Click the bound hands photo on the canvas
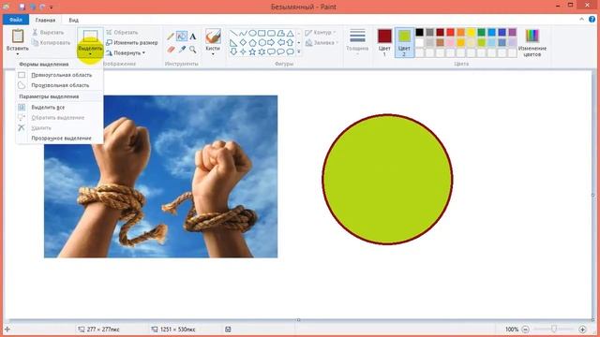The width and height of the screenshot is (600, 337). [x=160, y=177]
